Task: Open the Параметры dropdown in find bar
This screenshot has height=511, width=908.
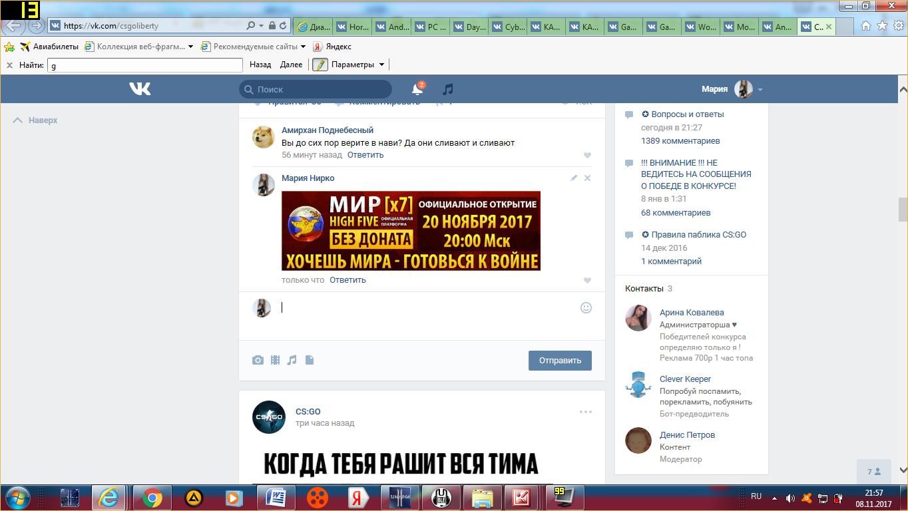Action: coord(357,65)
